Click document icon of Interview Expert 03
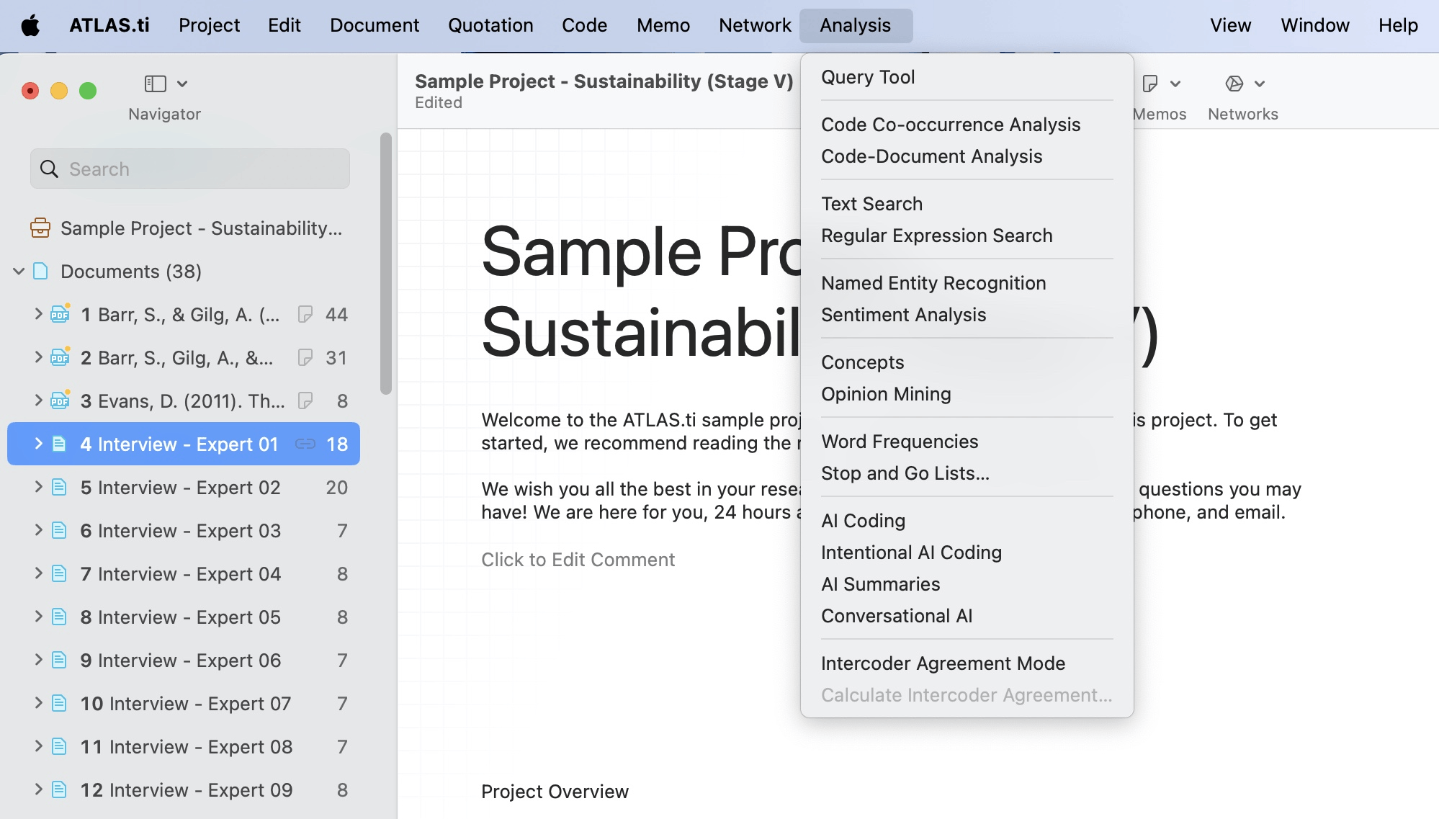1439x819 pixels. click(x=60, y=530)
